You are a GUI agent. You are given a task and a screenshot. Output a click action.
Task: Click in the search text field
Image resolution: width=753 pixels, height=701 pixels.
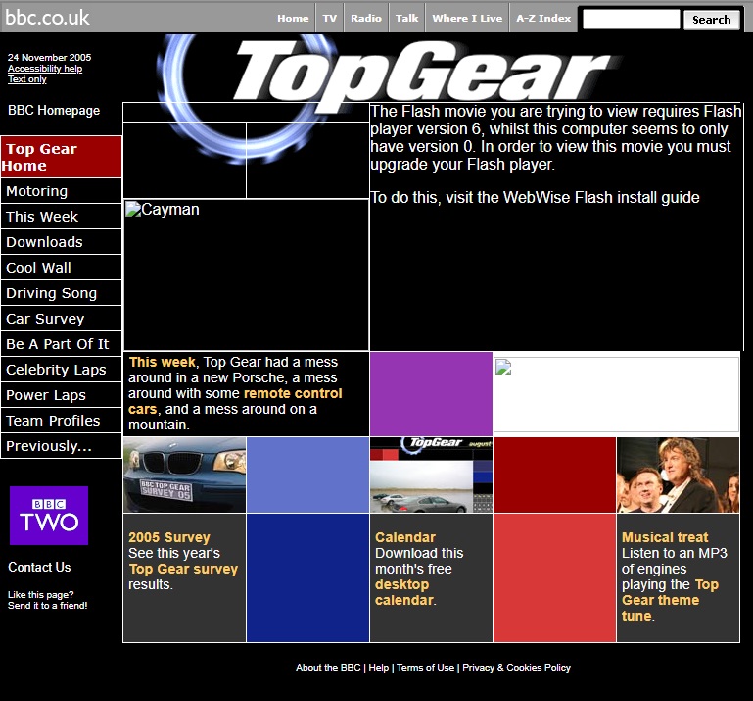pos(631,19)
